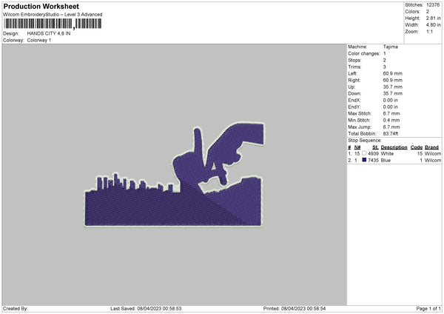Click the 'Stops:' label
This screenshot has height=314, width=444.
pos(354,61)
